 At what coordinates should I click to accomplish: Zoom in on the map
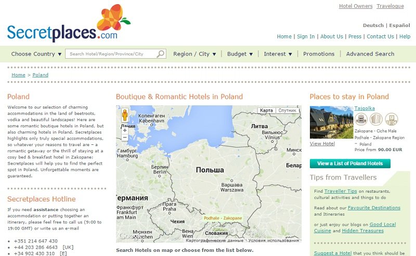pos(125,130)
